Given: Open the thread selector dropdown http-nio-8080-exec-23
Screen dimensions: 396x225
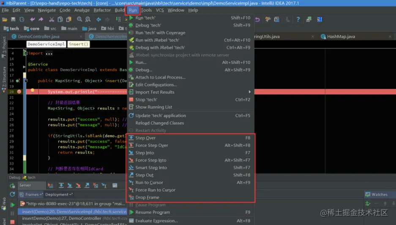Looking at the screenshot, I should tap(72, 203).
